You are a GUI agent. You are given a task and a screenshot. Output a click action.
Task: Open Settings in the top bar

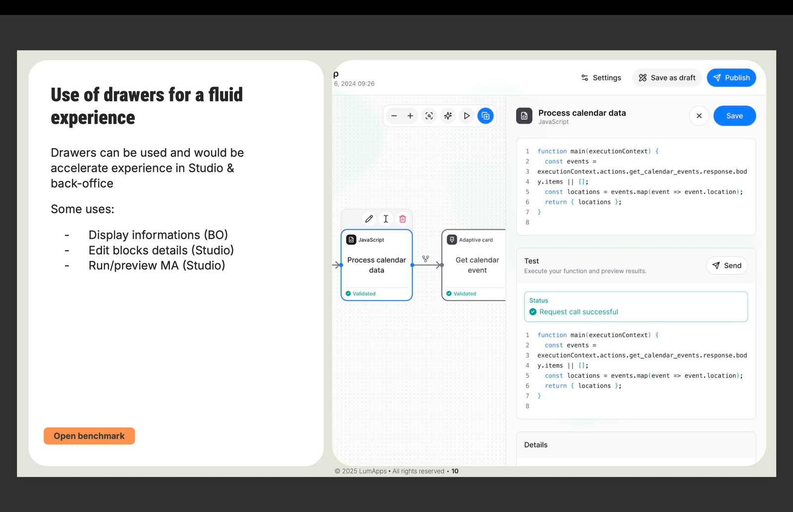tap(601, 78)
